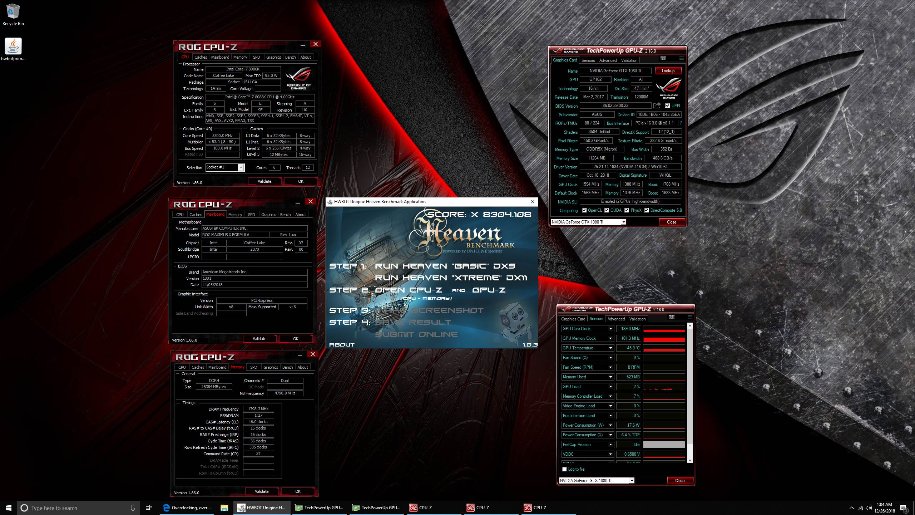Switch to the third CPU-Z taskbar item

pyautogui.click(x=548, y=508)
